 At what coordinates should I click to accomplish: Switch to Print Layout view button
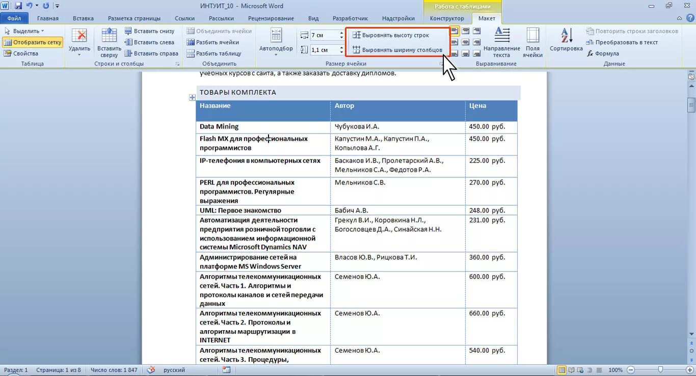pos(561,370)
